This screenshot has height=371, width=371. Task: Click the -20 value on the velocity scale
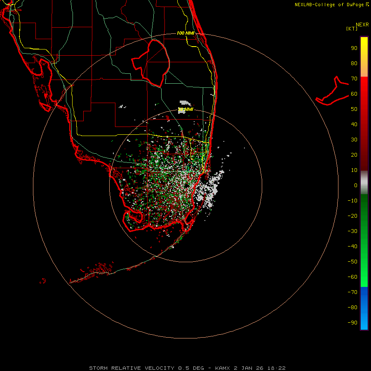coord(352,216)
